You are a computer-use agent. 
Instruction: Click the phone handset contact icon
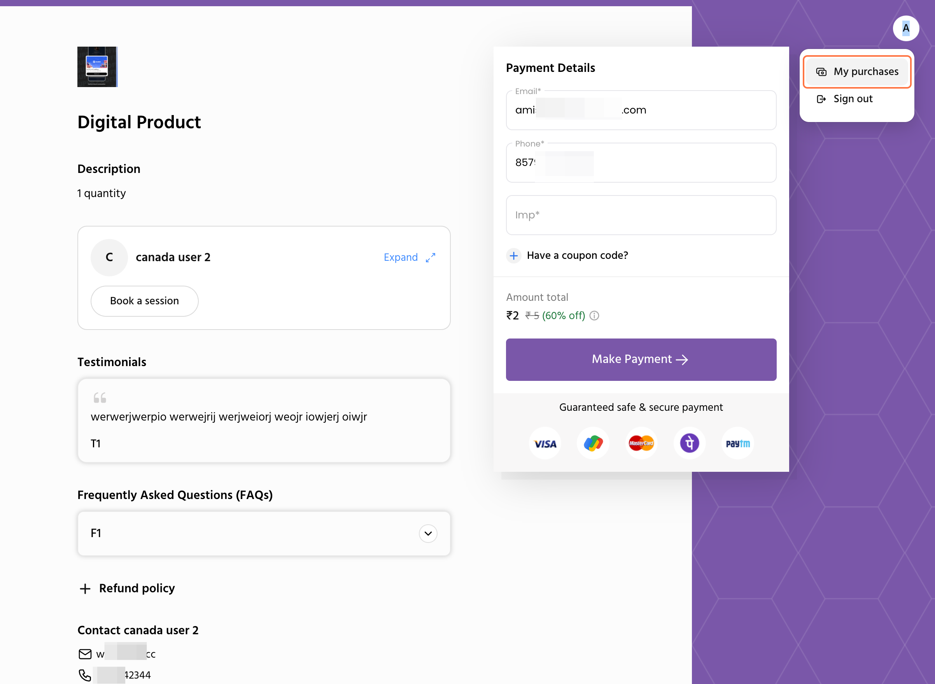[85, 675]
